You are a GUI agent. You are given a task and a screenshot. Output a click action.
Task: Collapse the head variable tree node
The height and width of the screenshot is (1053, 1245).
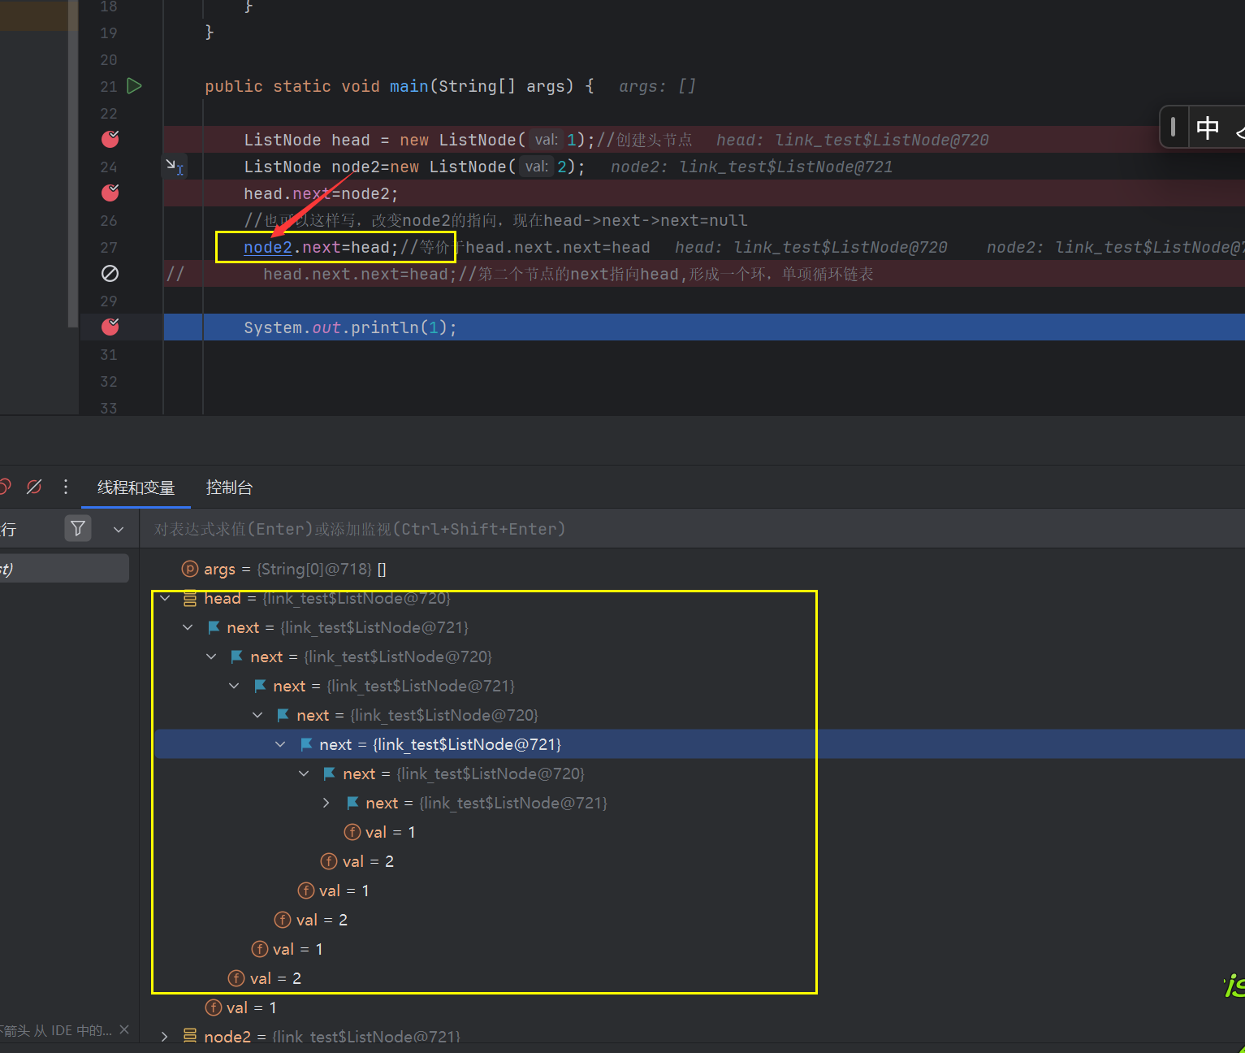click(166, 599)
